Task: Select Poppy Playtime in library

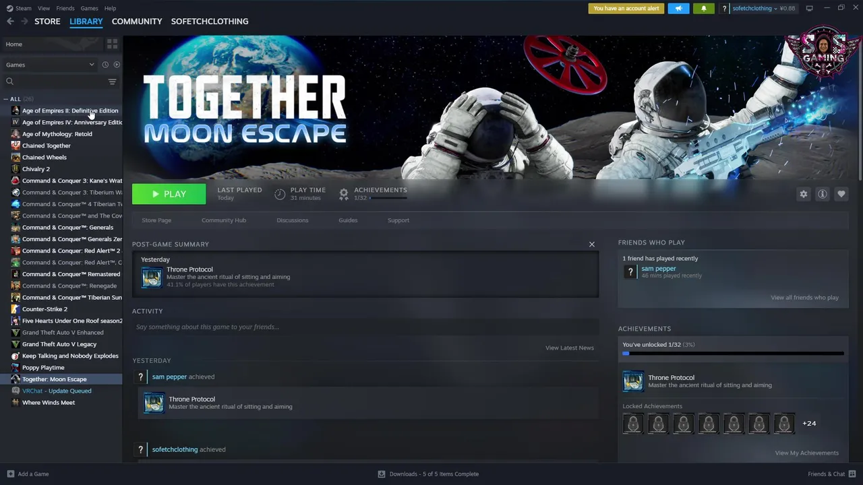Action: click(x=43, y=368)
